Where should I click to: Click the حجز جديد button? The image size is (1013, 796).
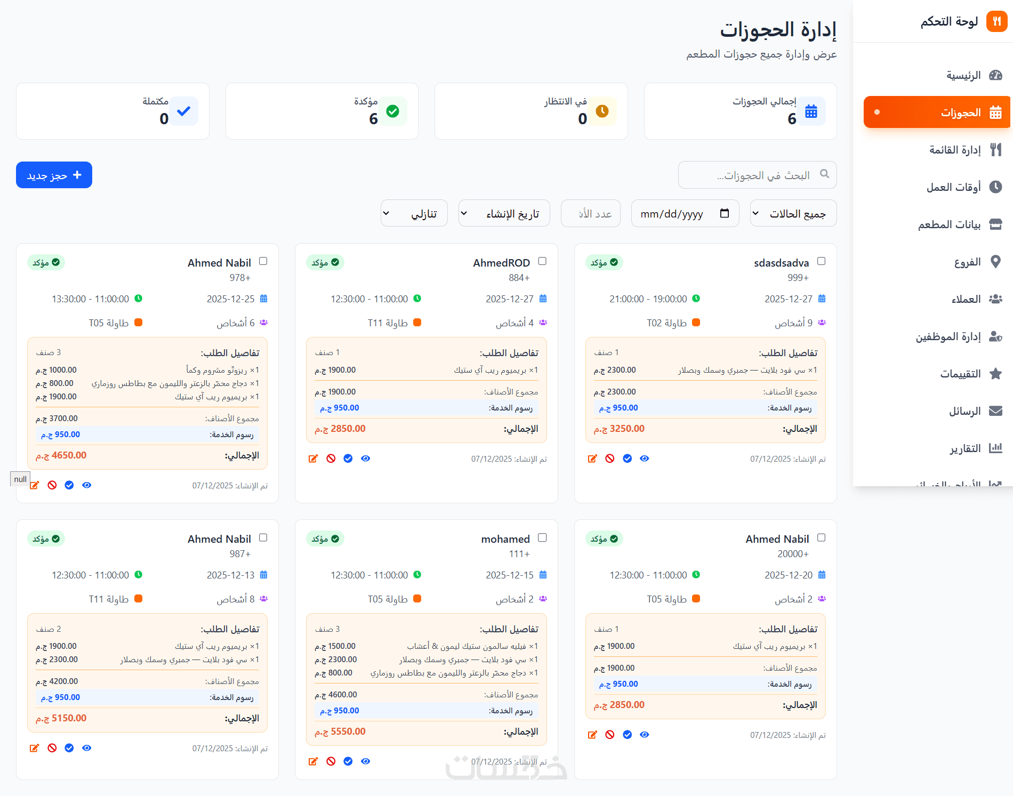pos(54,175)
